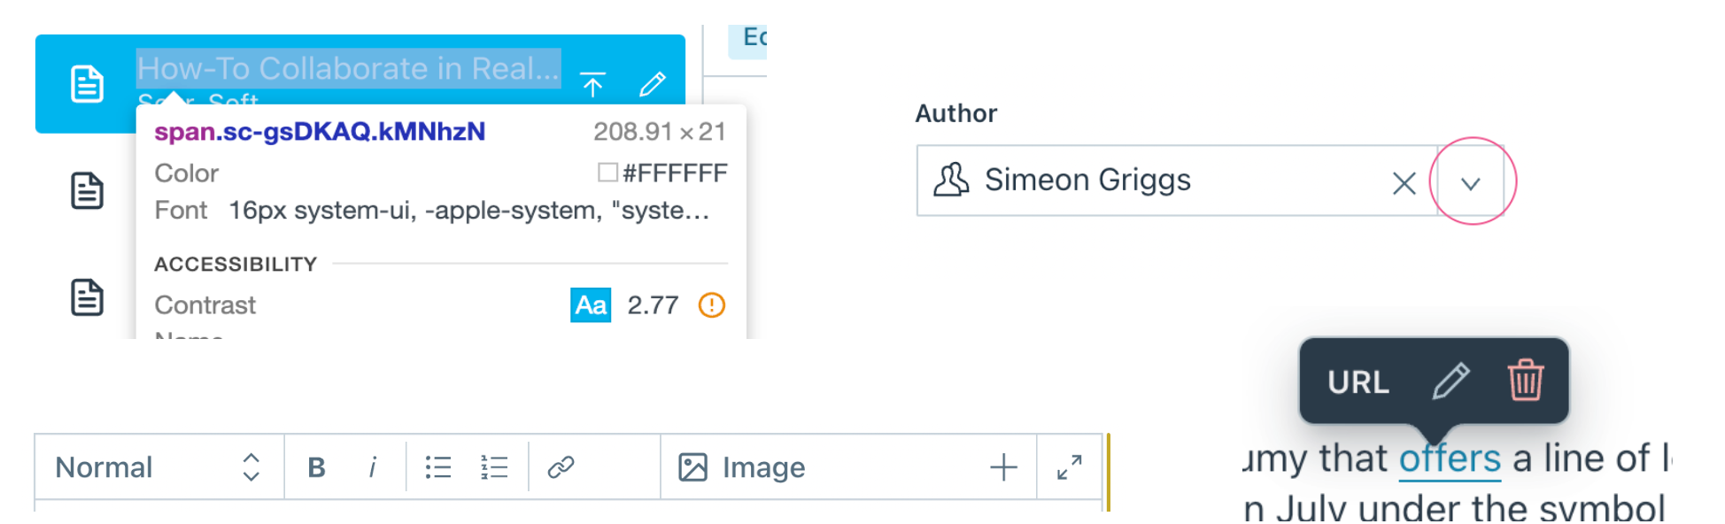Toggle italic formatting in the editor
1725x524 pixels.
(x=372, y=466)
